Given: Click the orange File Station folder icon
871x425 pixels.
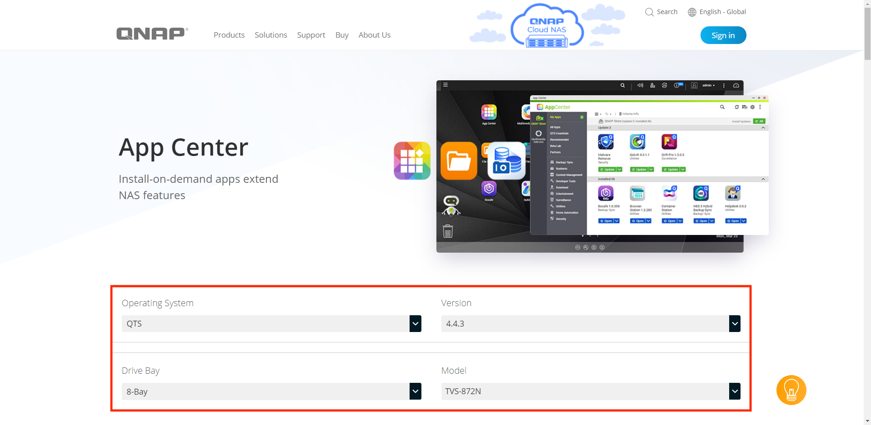Looking at the screenshot, I should [x=459, y=161].
